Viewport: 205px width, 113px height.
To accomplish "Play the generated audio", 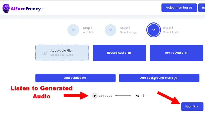I will [x=95, y=96].
